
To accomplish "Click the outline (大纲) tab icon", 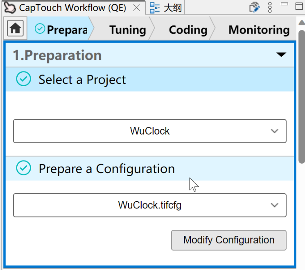I will pyautogui.click(x=154, y=7).
